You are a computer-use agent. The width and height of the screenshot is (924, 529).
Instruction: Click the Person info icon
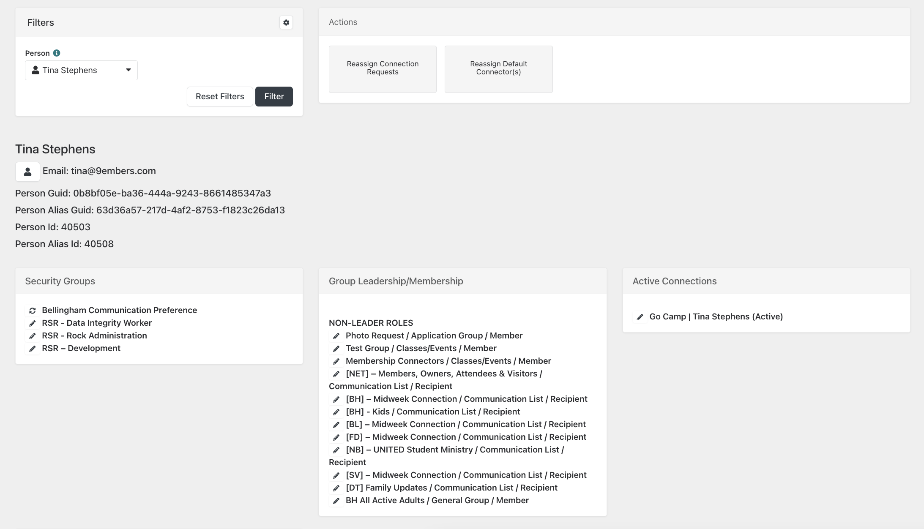pos(57,53)
